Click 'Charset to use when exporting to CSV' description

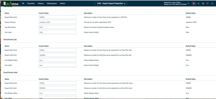97,22
